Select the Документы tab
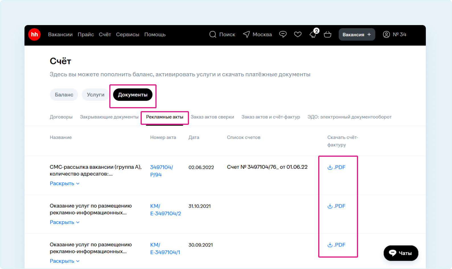 point(133,95)
